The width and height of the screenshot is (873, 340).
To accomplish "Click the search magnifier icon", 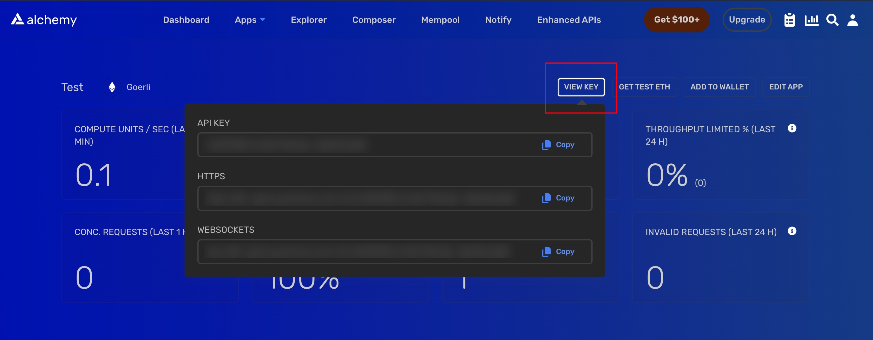I will coord(832,20).
